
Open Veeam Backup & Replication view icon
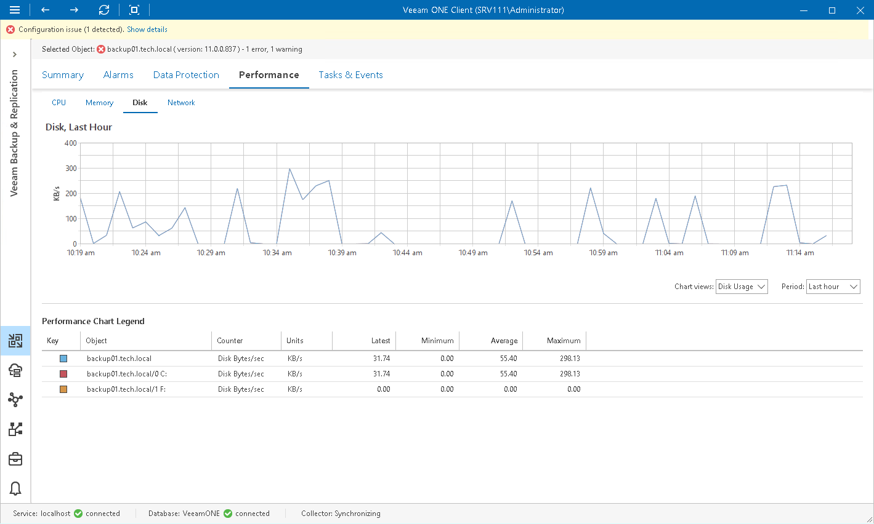click(x=15, y=341)
